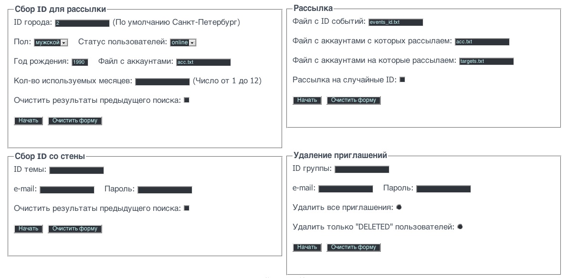
Task: Clear Удаление приглашений form via Очистить форму
Action: [x=353, y=247]
